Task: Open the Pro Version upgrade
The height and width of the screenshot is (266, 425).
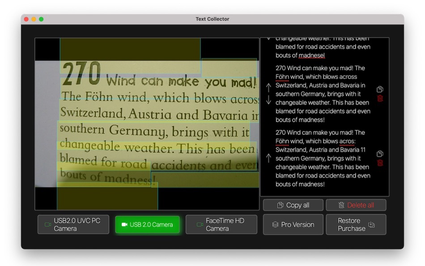Action: coord(293,224)
